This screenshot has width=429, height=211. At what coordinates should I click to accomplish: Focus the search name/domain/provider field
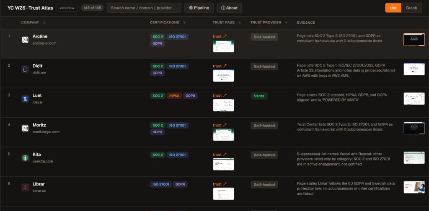[144, 8]
